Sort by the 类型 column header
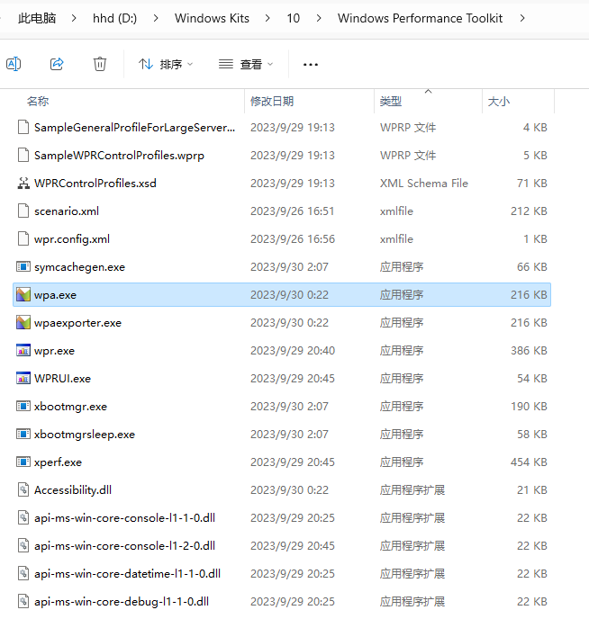The image size is (589, 619). [x=390, y=102]
